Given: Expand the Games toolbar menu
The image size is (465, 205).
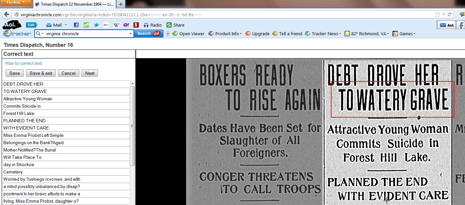Looking at the screenshot, I should coord(414,34).
